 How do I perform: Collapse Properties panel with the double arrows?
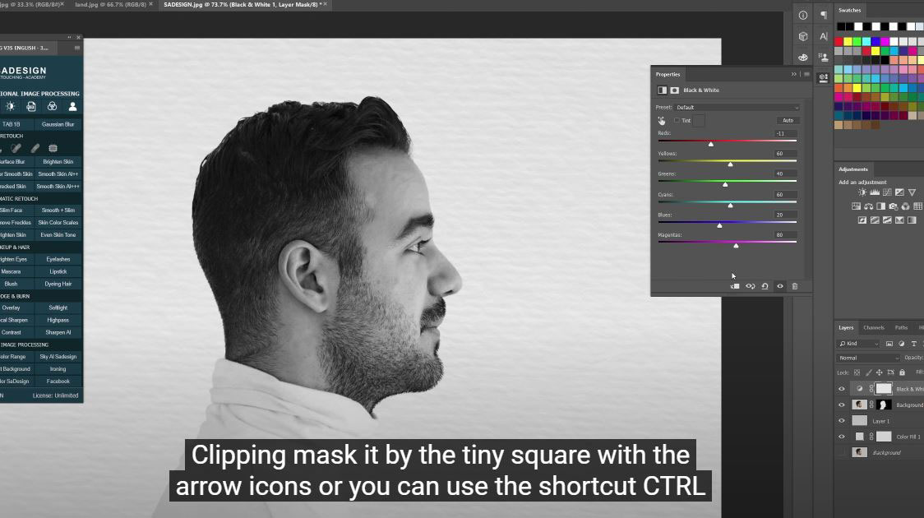click(794, 74)
